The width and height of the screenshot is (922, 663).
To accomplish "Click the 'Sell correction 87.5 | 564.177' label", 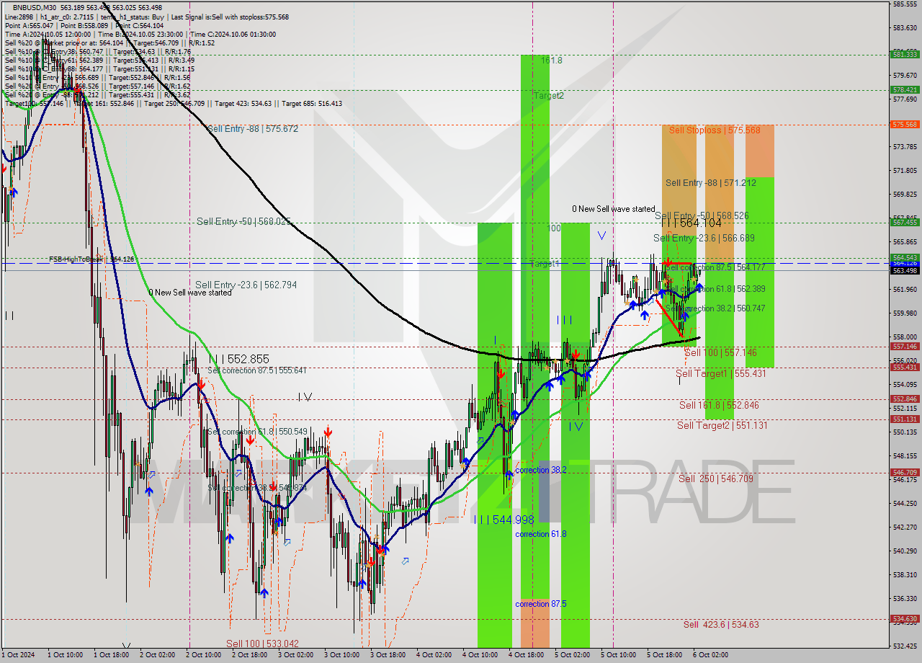I will point(715,267).
